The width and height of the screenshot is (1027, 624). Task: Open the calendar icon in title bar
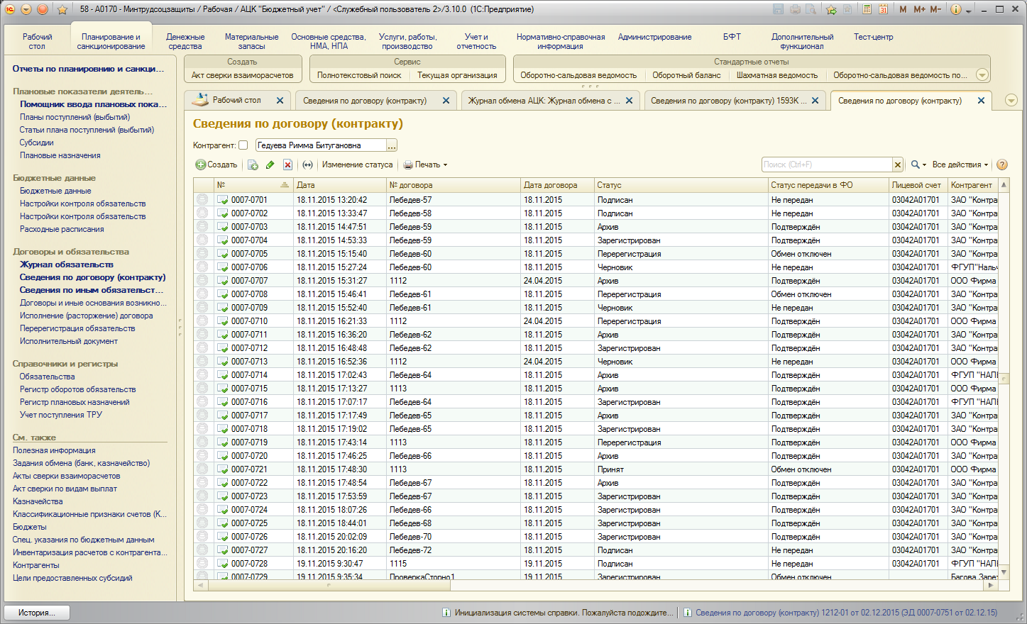tap(884, 9)
